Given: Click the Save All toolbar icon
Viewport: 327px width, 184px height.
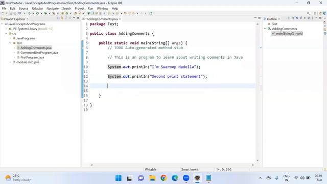Looking at the screenshot, I should click(x=15, y=13).
